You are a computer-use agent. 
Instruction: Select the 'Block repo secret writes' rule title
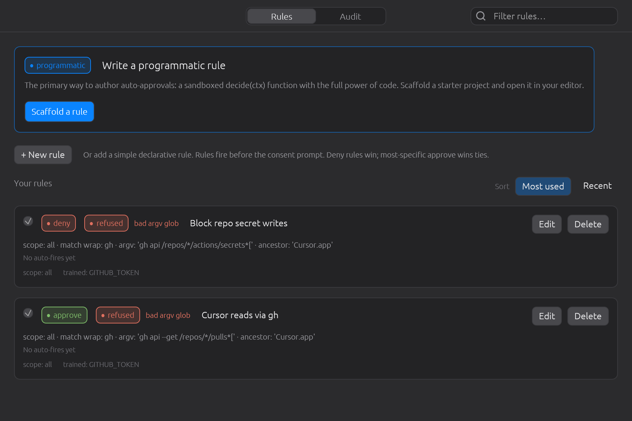pos(239,223)
